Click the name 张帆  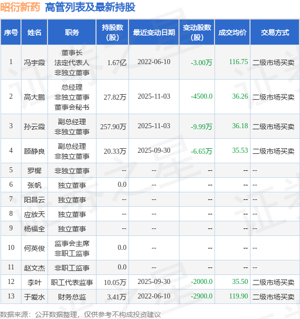coord(34,185)
